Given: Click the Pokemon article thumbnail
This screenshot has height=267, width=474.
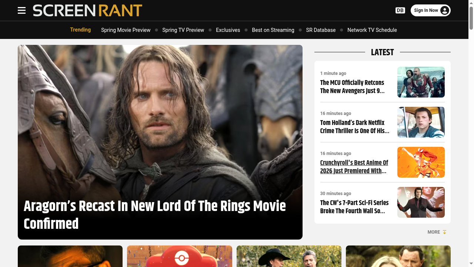Looking at the screenshot, I should pyautogui.click(x=180, y=256).
